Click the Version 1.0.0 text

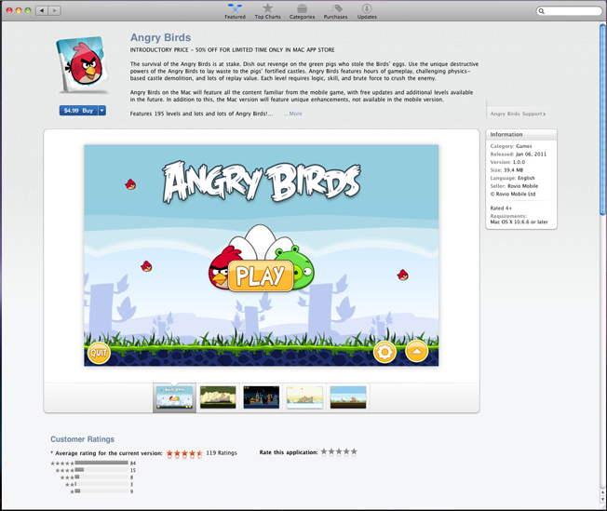(x=507, y=162)
